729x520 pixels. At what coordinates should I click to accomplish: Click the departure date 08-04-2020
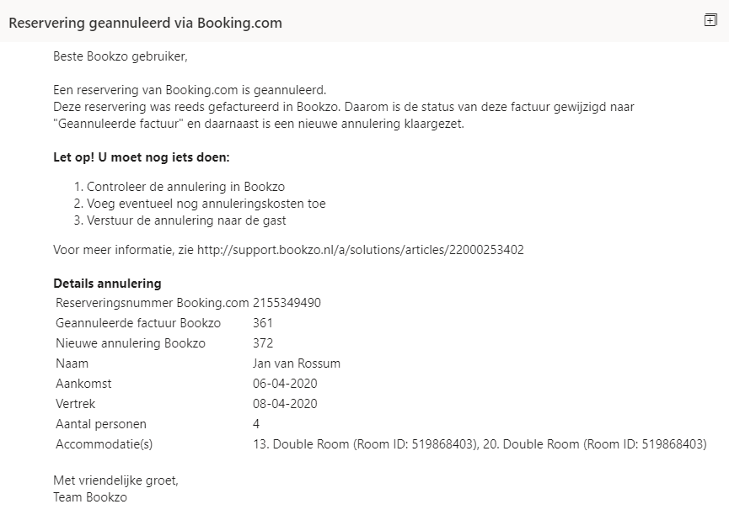(285, 404)
